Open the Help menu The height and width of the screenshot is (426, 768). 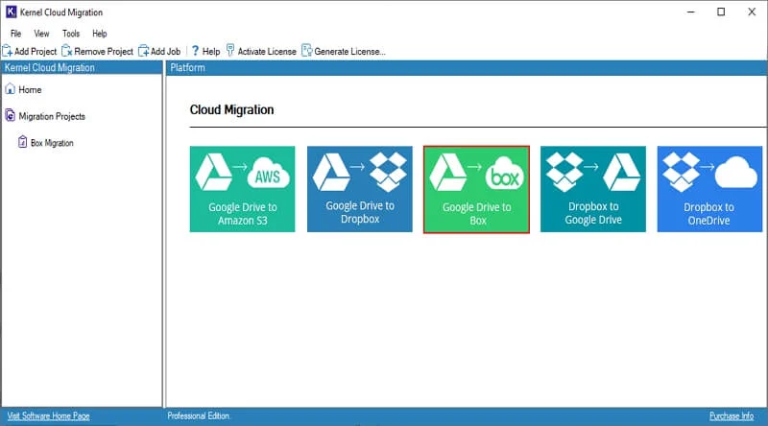[x=100, y=34]
